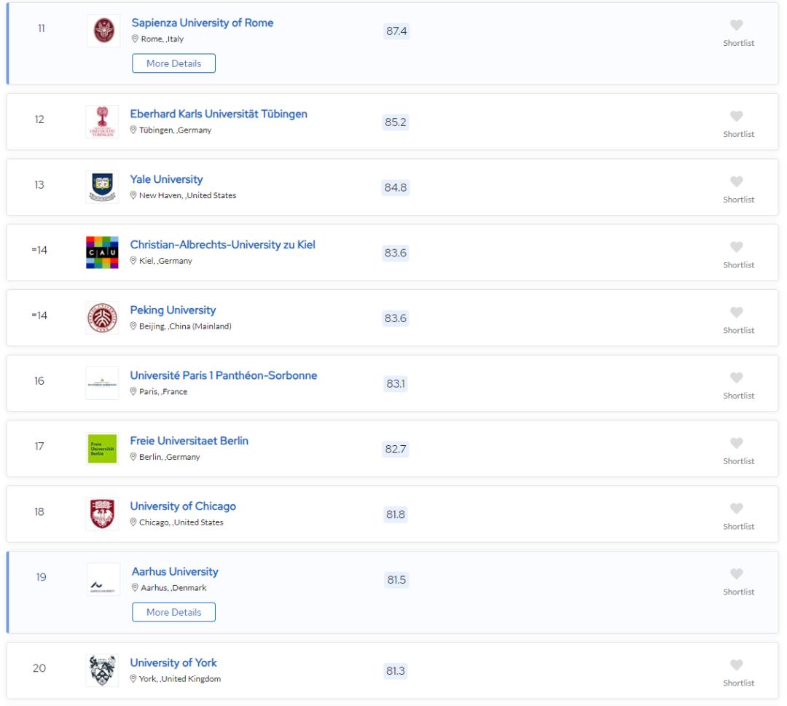This screenshot has width=787, height=706.
Task: Shortlist Sapienza University of Rome heart icon
Action: pos(738,26)
